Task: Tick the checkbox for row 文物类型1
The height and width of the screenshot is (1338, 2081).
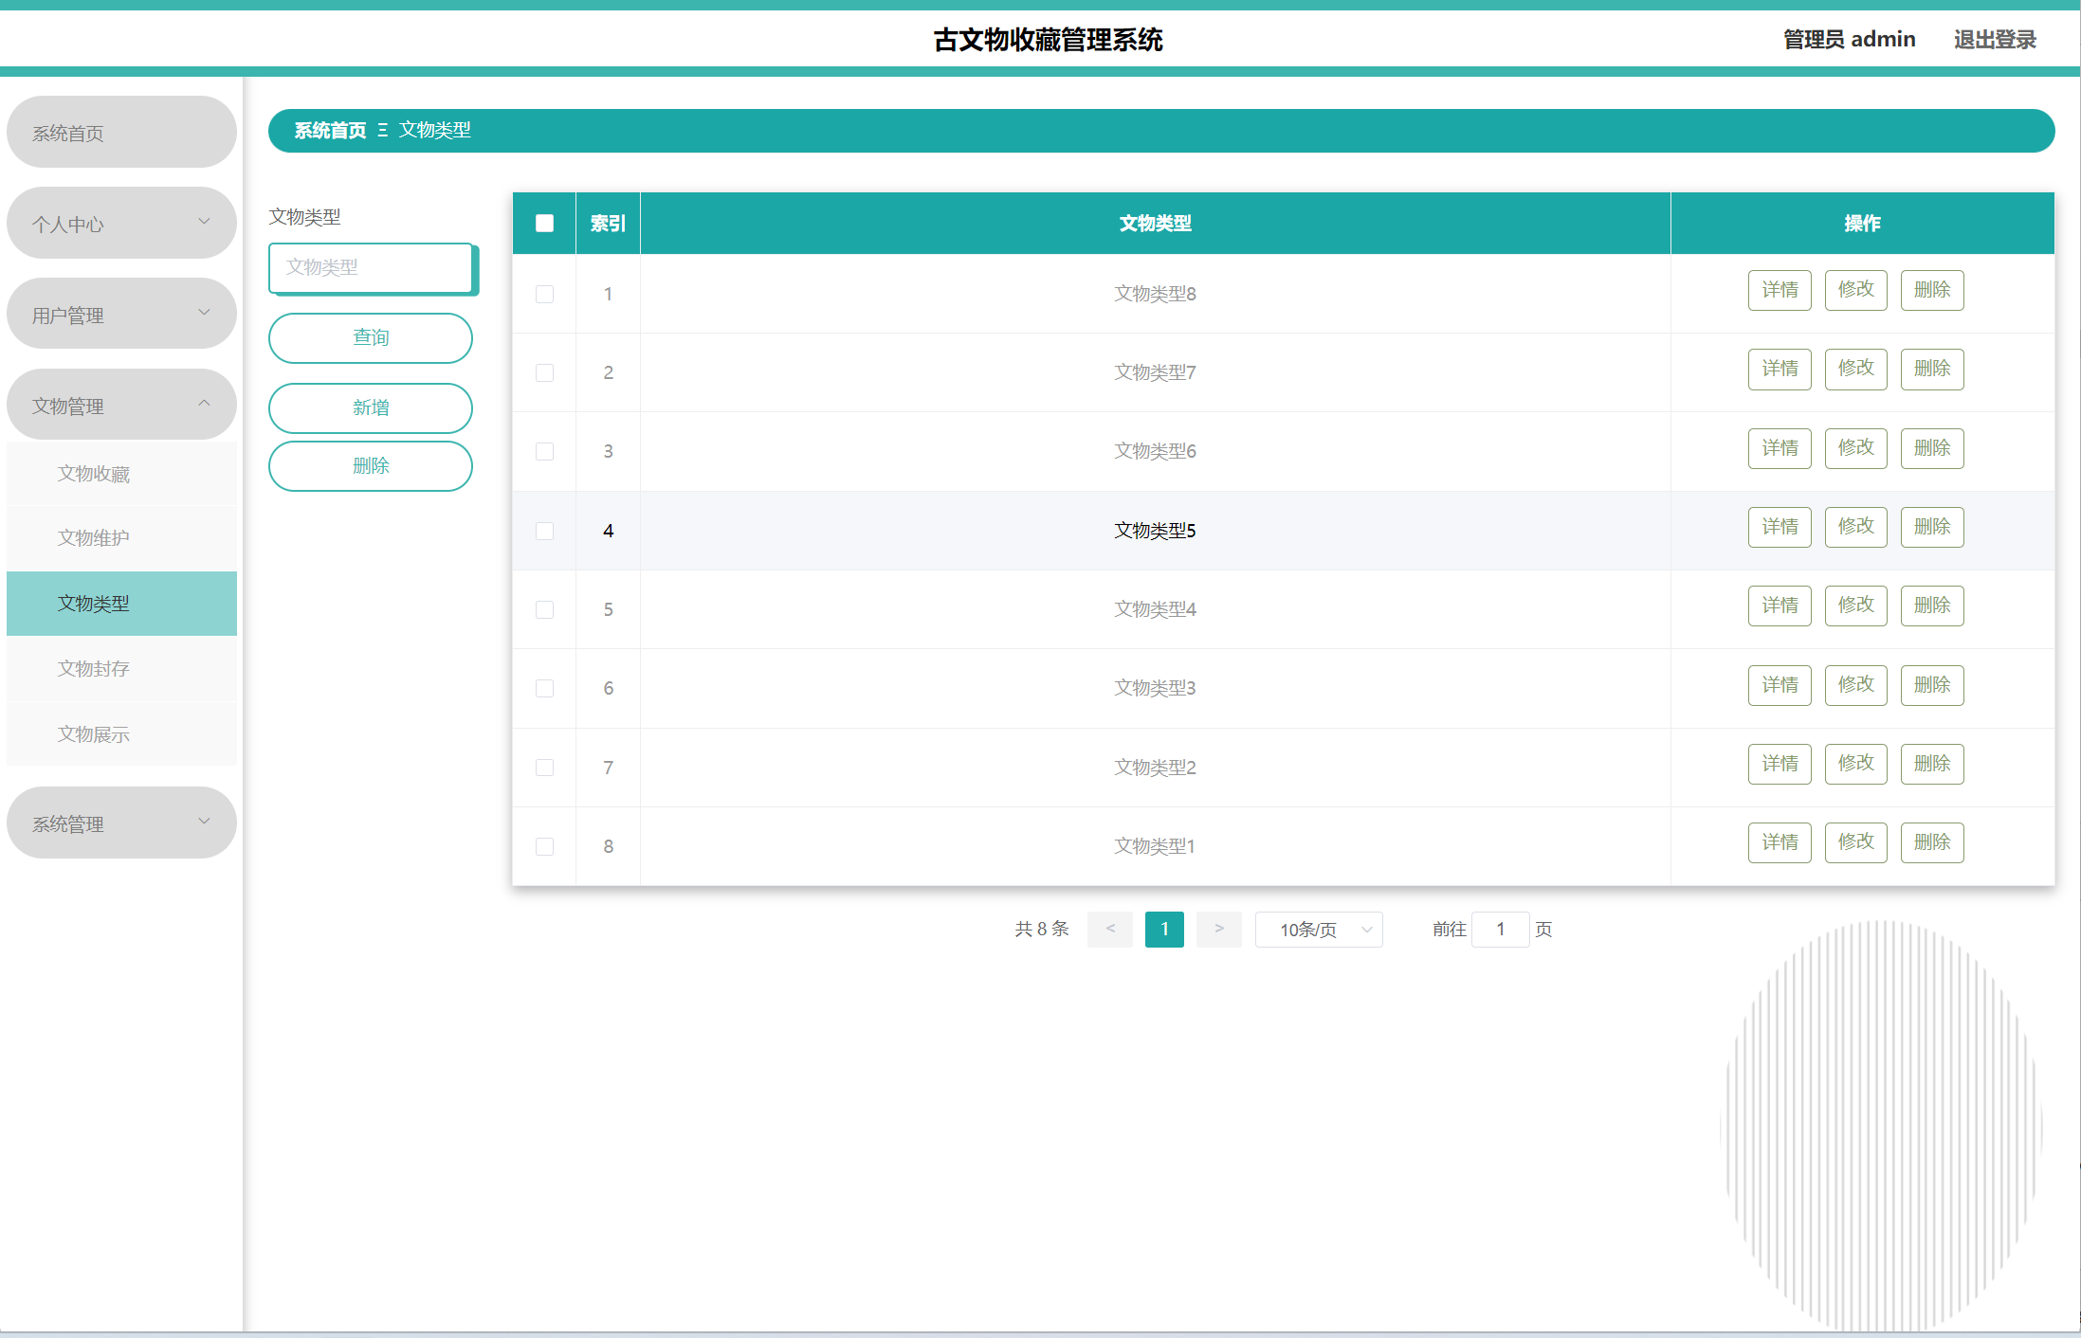Action: point(544,846)
